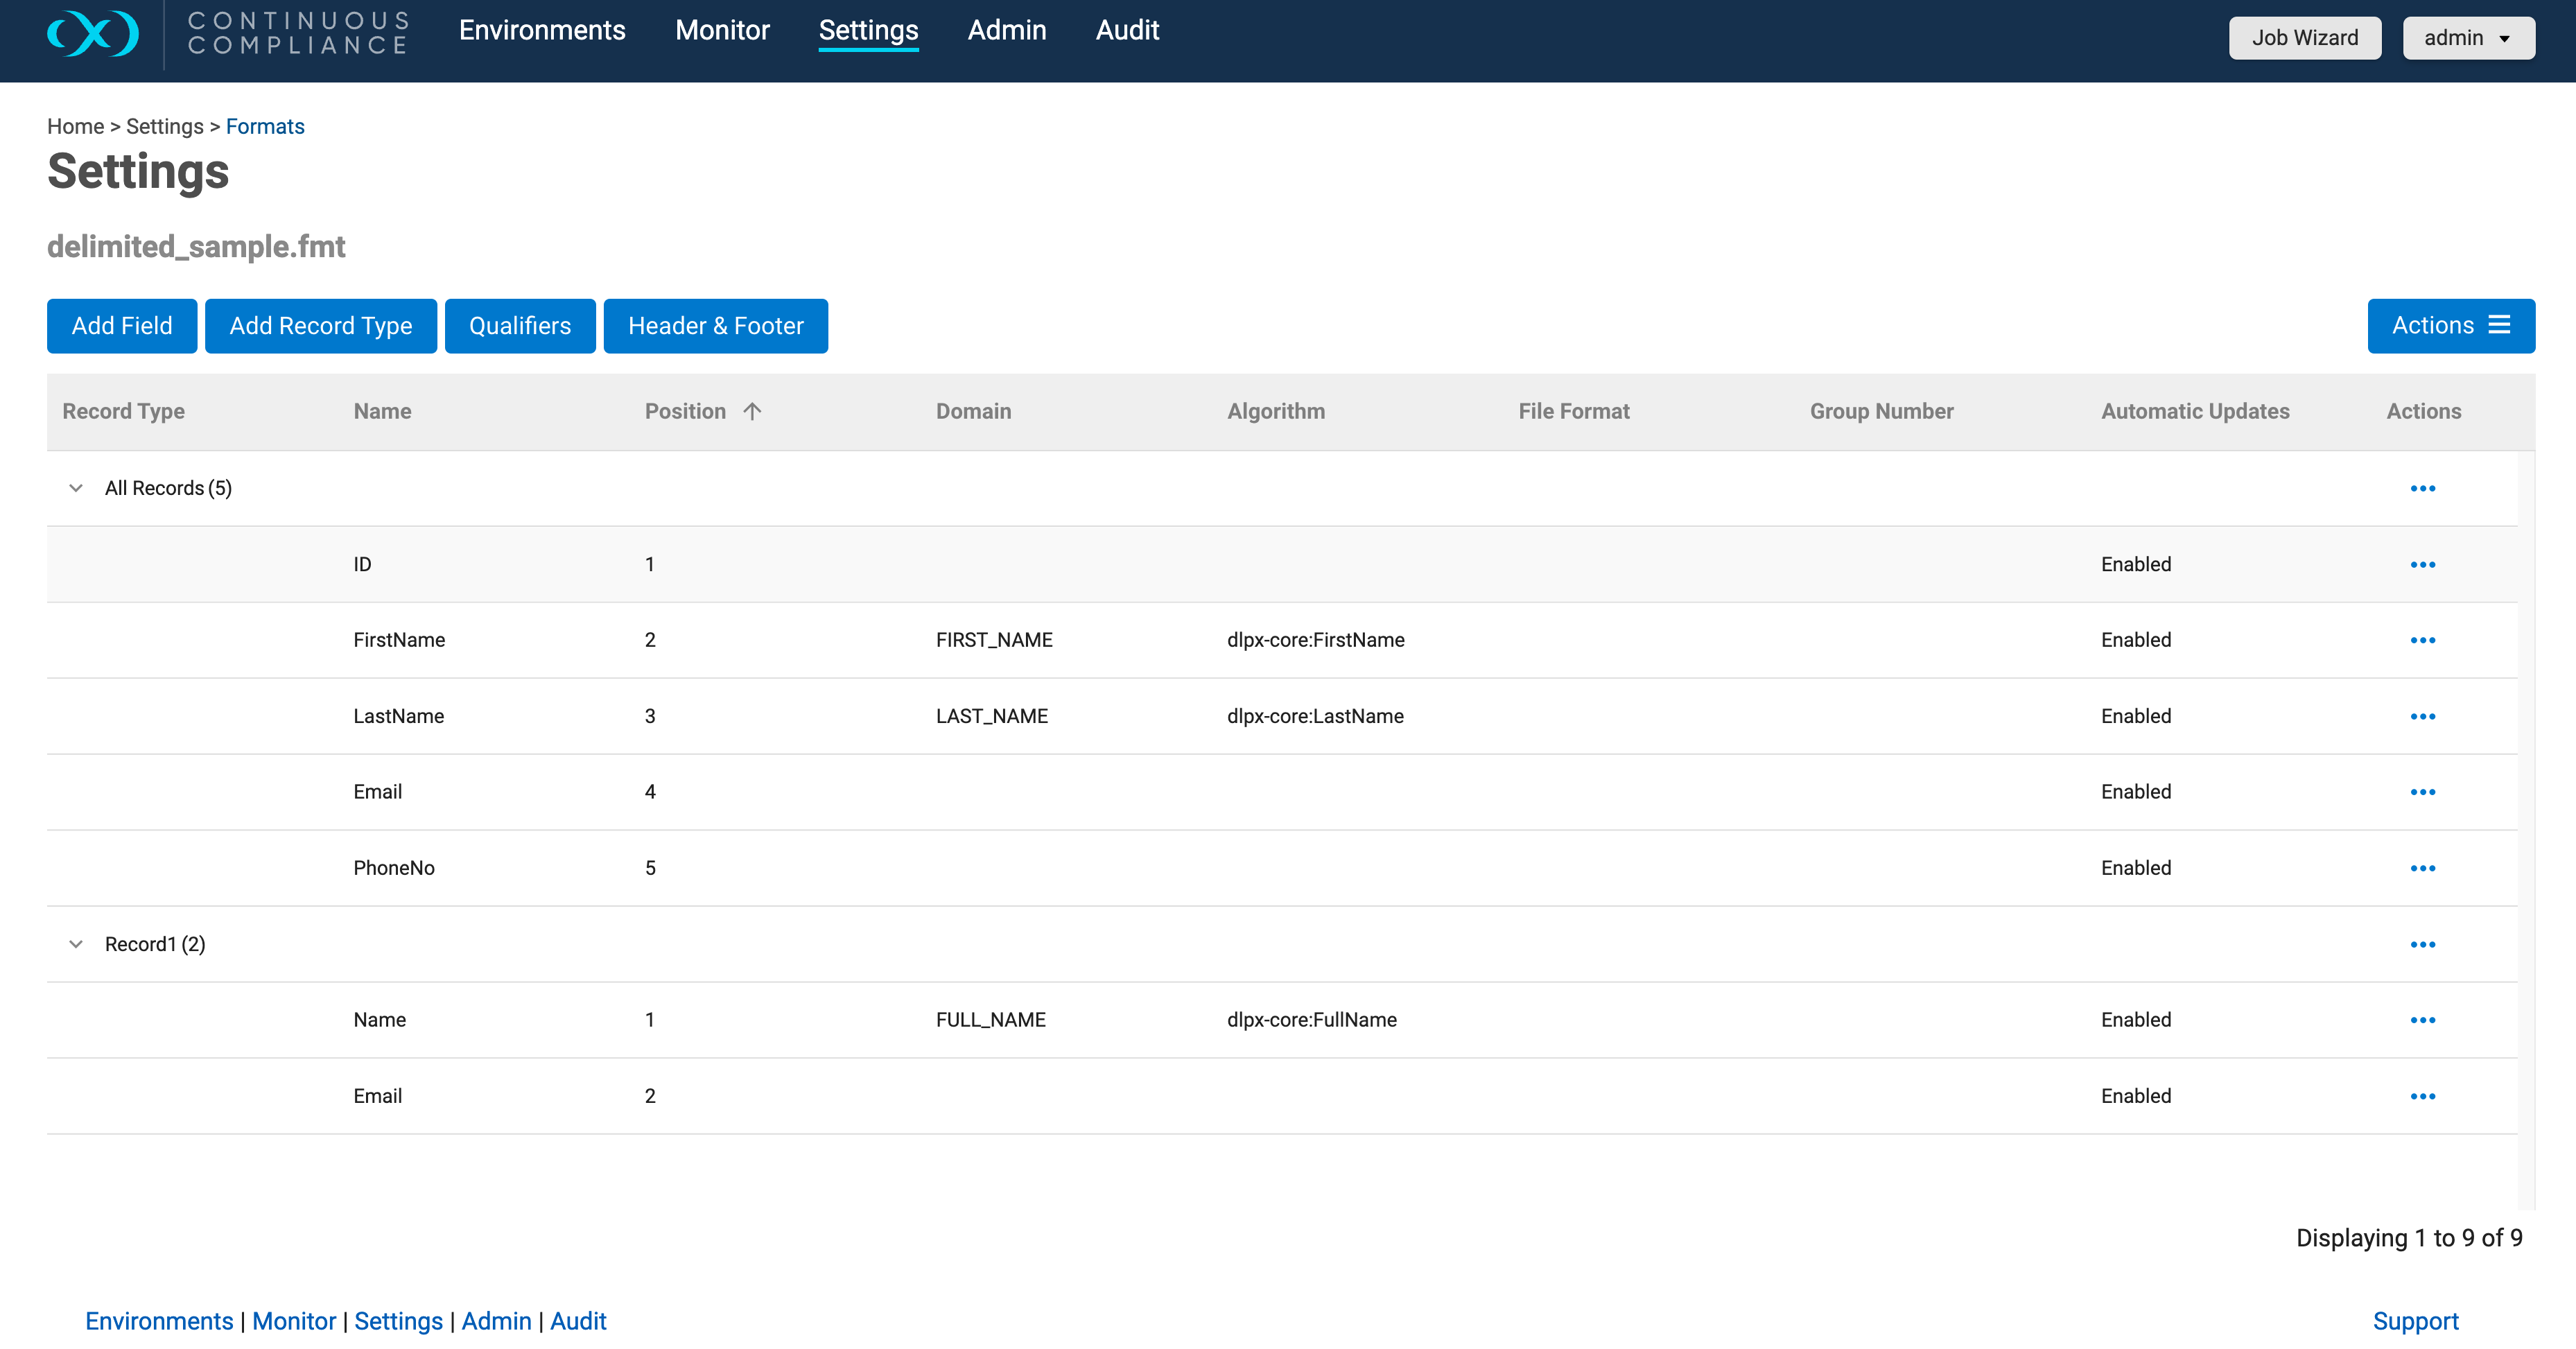Open actions menu for ID field row
Viewport: 2576px width, 1349px height.
click(x=2422, y=564)
